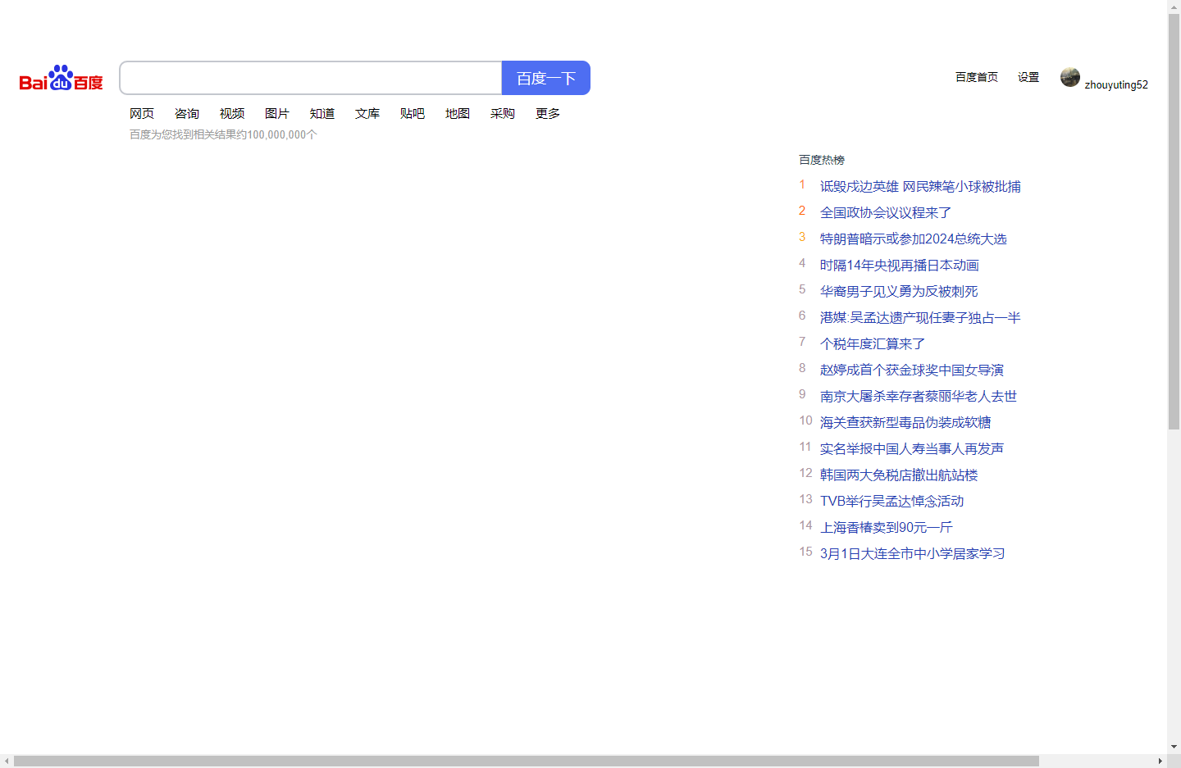Viewport: 1181px width, 768px height.
Task: Click the left horizontal scrollbar arrow
Action: 7,761
